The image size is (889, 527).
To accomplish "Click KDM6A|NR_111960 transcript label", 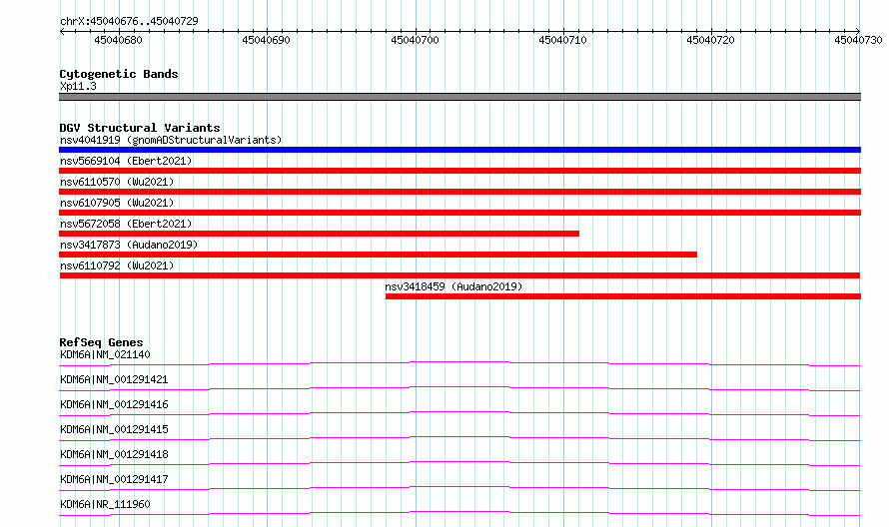I will [105, 504].
